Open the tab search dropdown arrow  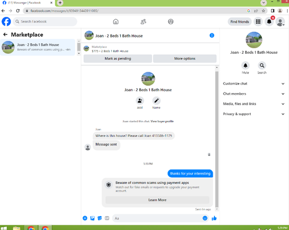pos(264,3)
